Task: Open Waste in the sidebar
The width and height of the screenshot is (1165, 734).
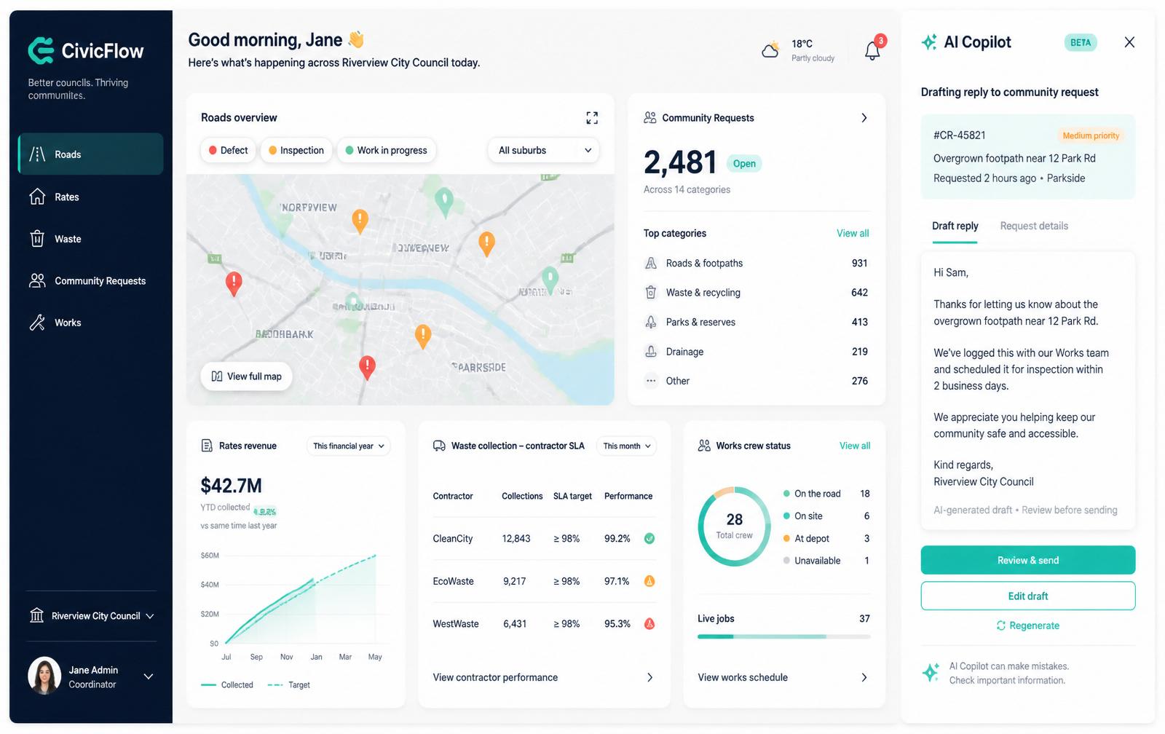Action: click(x=90, y=239)
